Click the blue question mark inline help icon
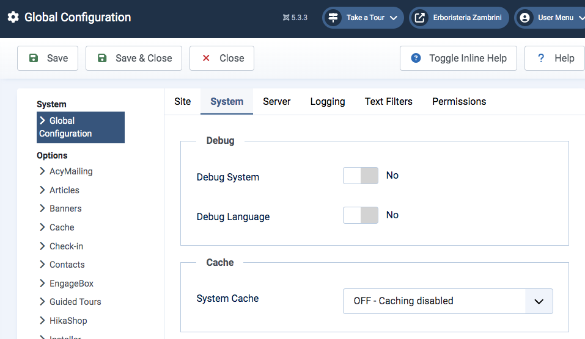Image resolution: width=585 pixels, height=339 pixels. pyautogui.click(x=416, y=59)
